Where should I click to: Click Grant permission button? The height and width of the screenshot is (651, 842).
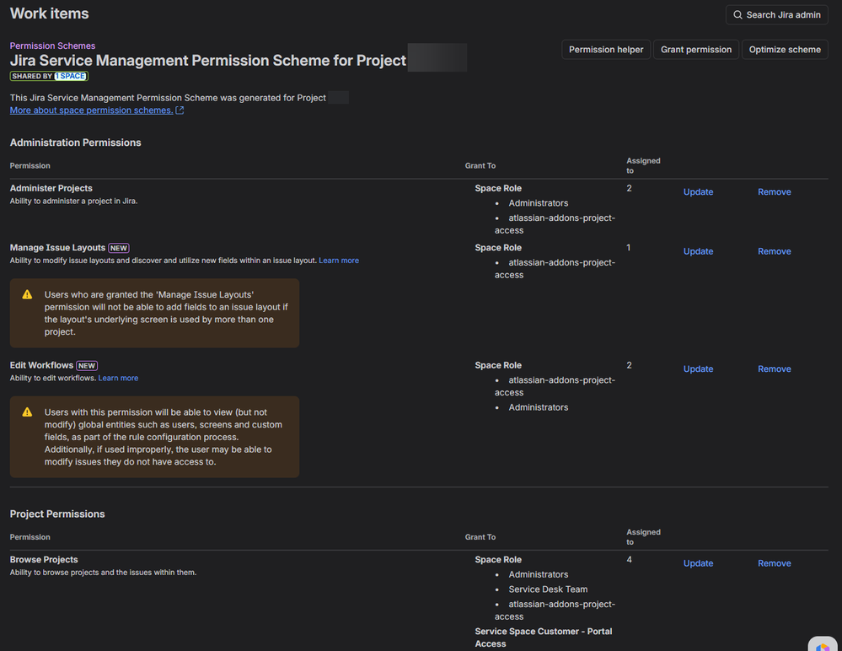point(696,50)
